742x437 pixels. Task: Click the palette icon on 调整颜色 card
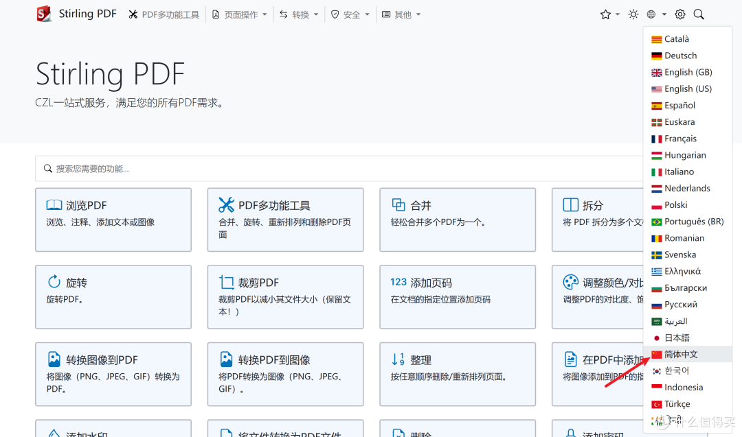[x=571, y=282]
